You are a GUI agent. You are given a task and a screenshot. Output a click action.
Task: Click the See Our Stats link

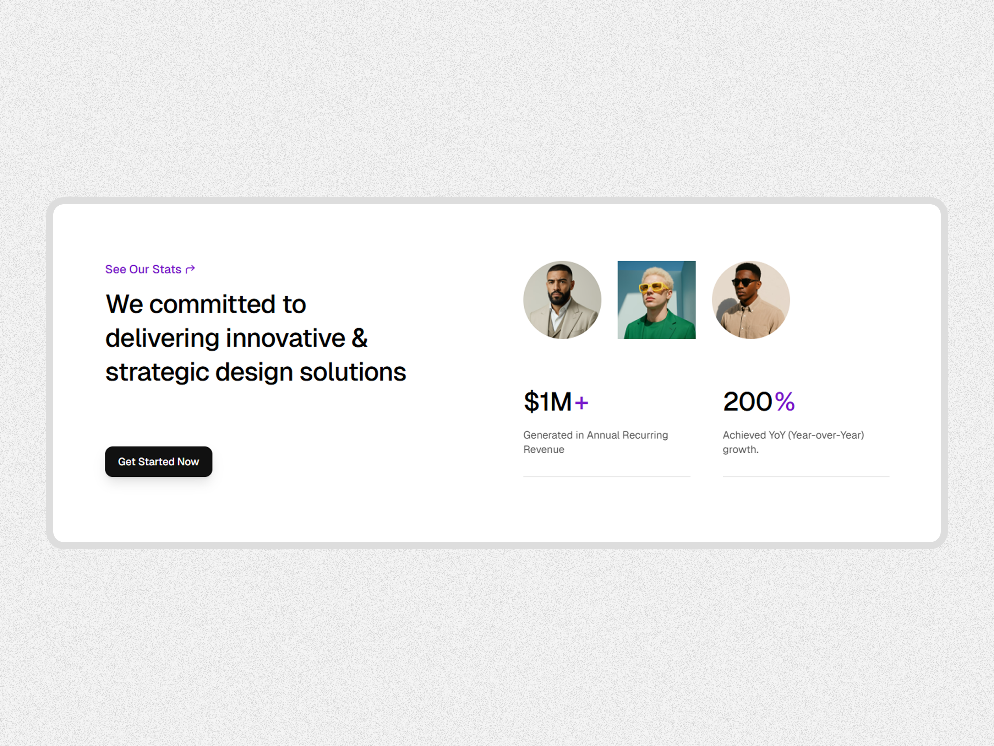[143, 269]
